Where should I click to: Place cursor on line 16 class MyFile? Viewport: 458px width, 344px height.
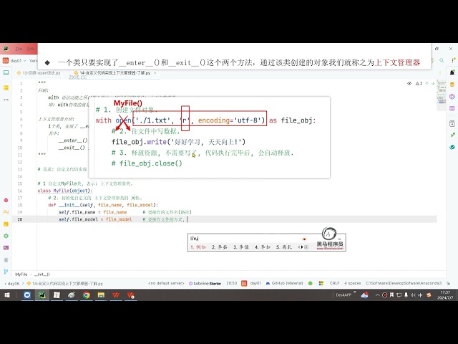[x=65, y=191]
